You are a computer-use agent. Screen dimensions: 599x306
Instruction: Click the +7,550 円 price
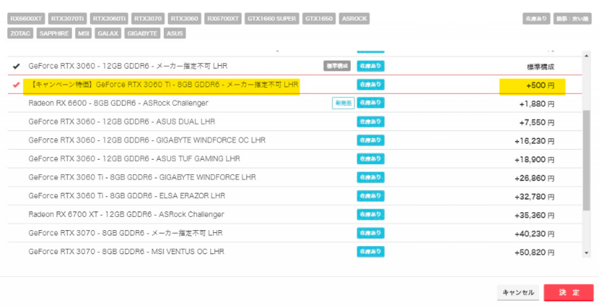click(537, 123)
